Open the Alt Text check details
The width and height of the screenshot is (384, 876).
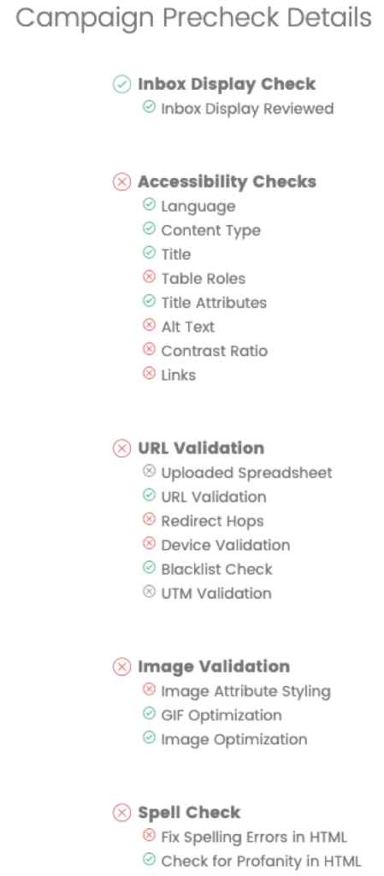[187, 327]
